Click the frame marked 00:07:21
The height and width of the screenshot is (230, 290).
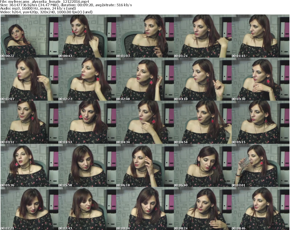[x=29, y=208]
